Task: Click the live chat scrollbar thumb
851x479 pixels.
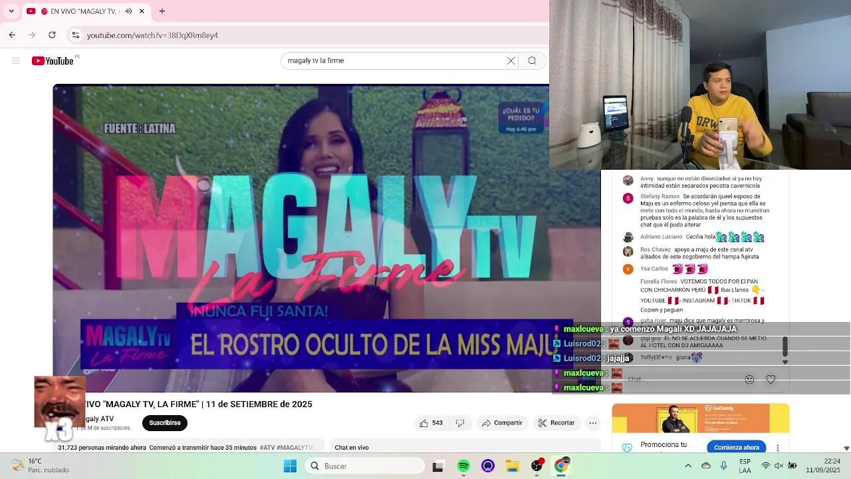Action: pos(785,346)
